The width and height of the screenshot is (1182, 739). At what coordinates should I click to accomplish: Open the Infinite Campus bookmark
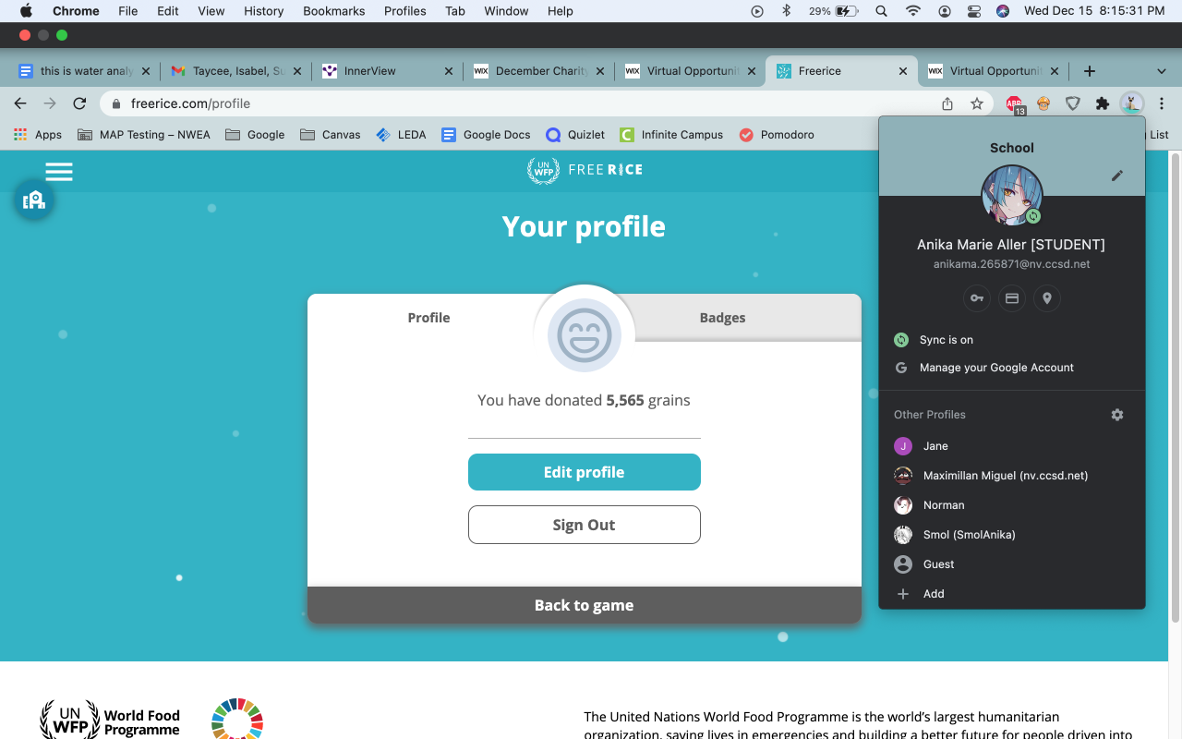coord(671,135)
